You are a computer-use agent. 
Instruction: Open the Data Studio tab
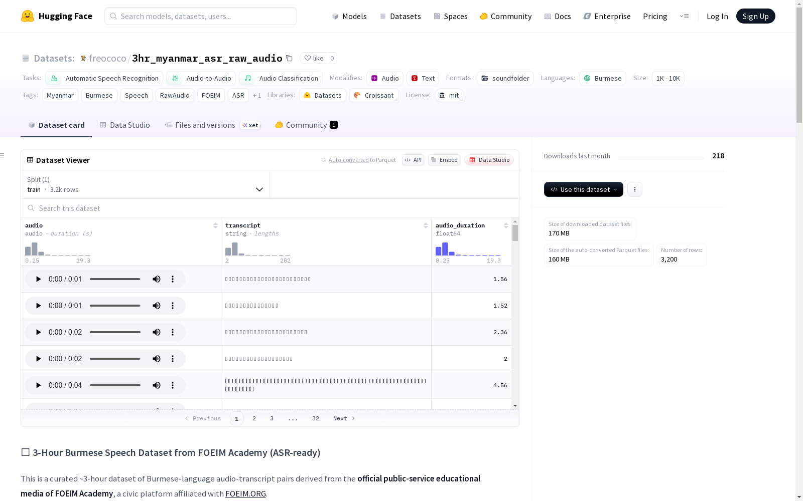[125, 125]
